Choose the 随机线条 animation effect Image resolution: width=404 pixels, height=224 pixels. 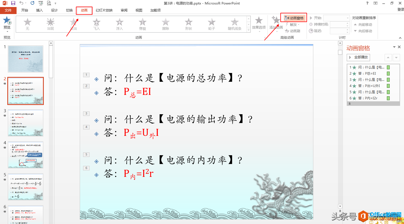pyautogui.click(x=235, y=24)
